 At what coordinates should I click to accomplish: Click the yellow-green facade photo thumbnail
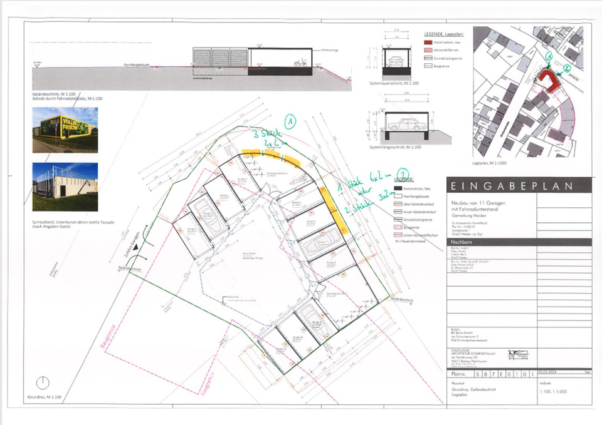[x=65, y=130]
